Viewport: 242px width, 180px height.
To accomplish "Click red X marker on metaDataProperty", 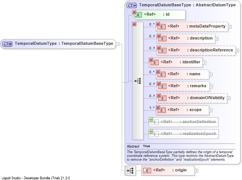I will click(158, 24).
